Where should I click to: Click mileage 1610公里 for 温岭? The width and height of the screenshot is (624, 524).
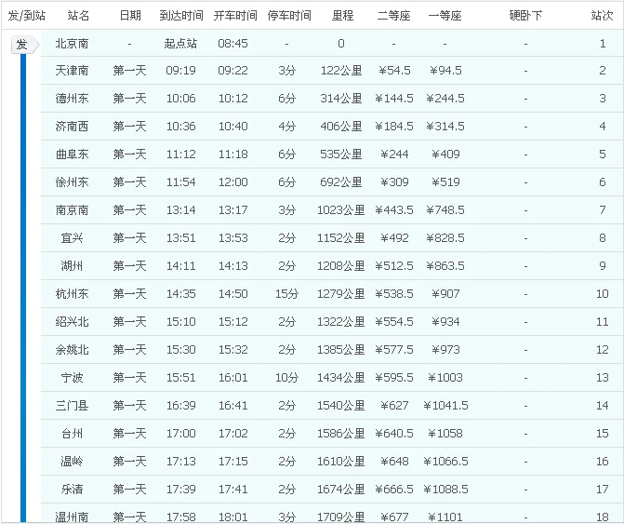tap(341, 462)
